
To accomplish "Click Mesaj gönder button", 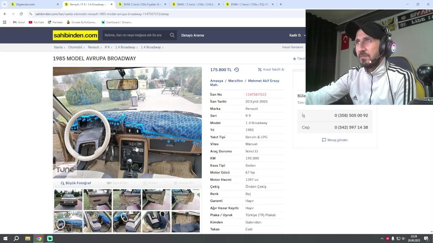I will (x=335, y=140).
